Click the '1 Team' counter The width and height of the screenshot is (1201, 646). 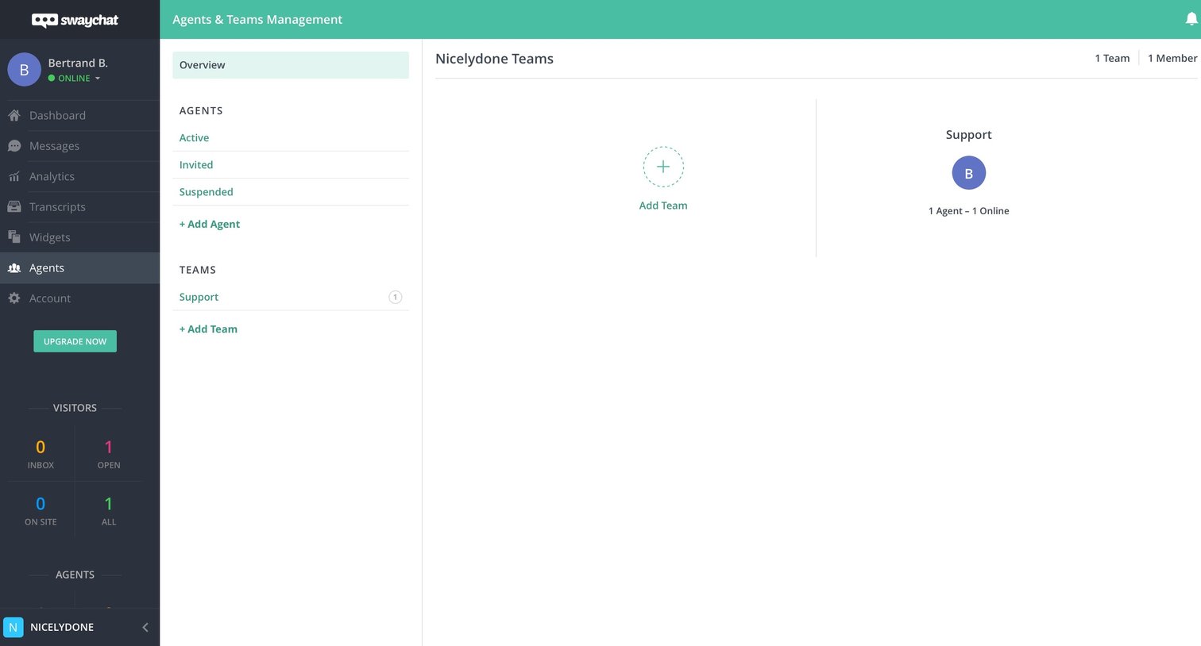[x=1112, y=58]
